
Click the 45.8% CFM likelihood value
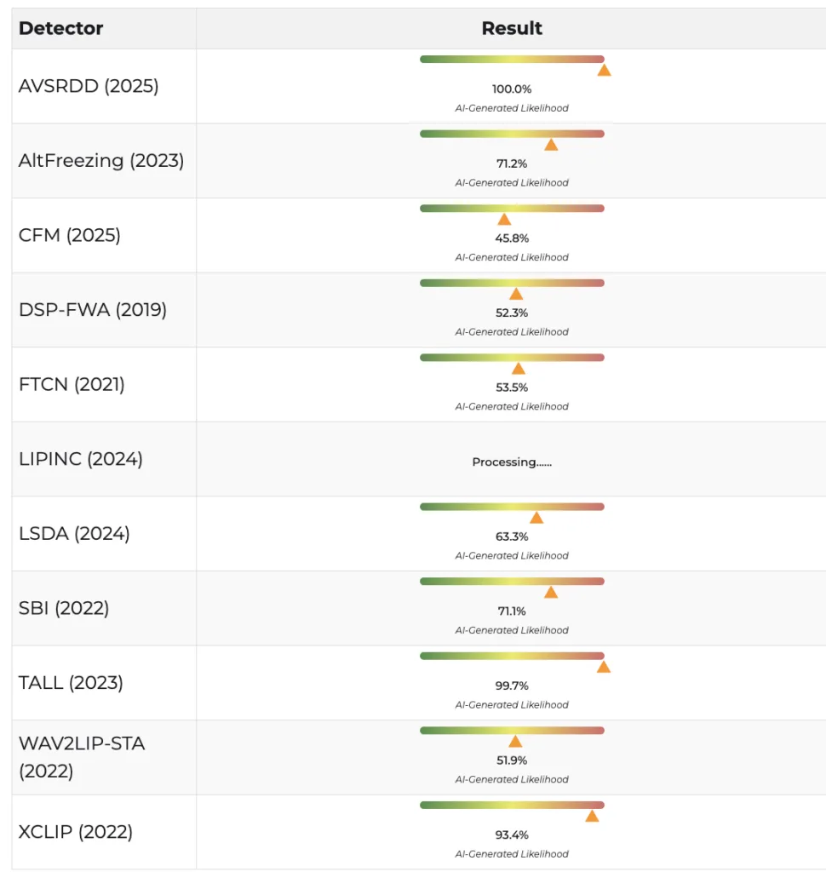(512, 238)
